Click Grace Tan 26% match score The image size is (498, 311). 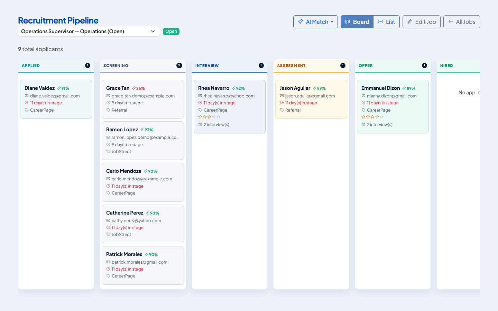point(138,88)
